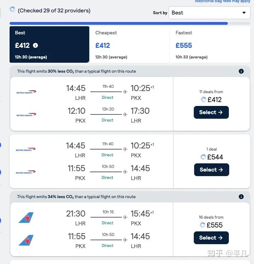The width and height of the screenshot is (254, 264).
Task: Click info icon on 34% less CO₂ banner
Action: (x=241, y=197)
